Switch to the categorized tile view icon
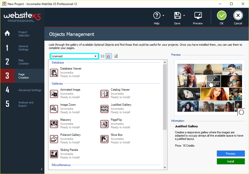 (109, 56)
